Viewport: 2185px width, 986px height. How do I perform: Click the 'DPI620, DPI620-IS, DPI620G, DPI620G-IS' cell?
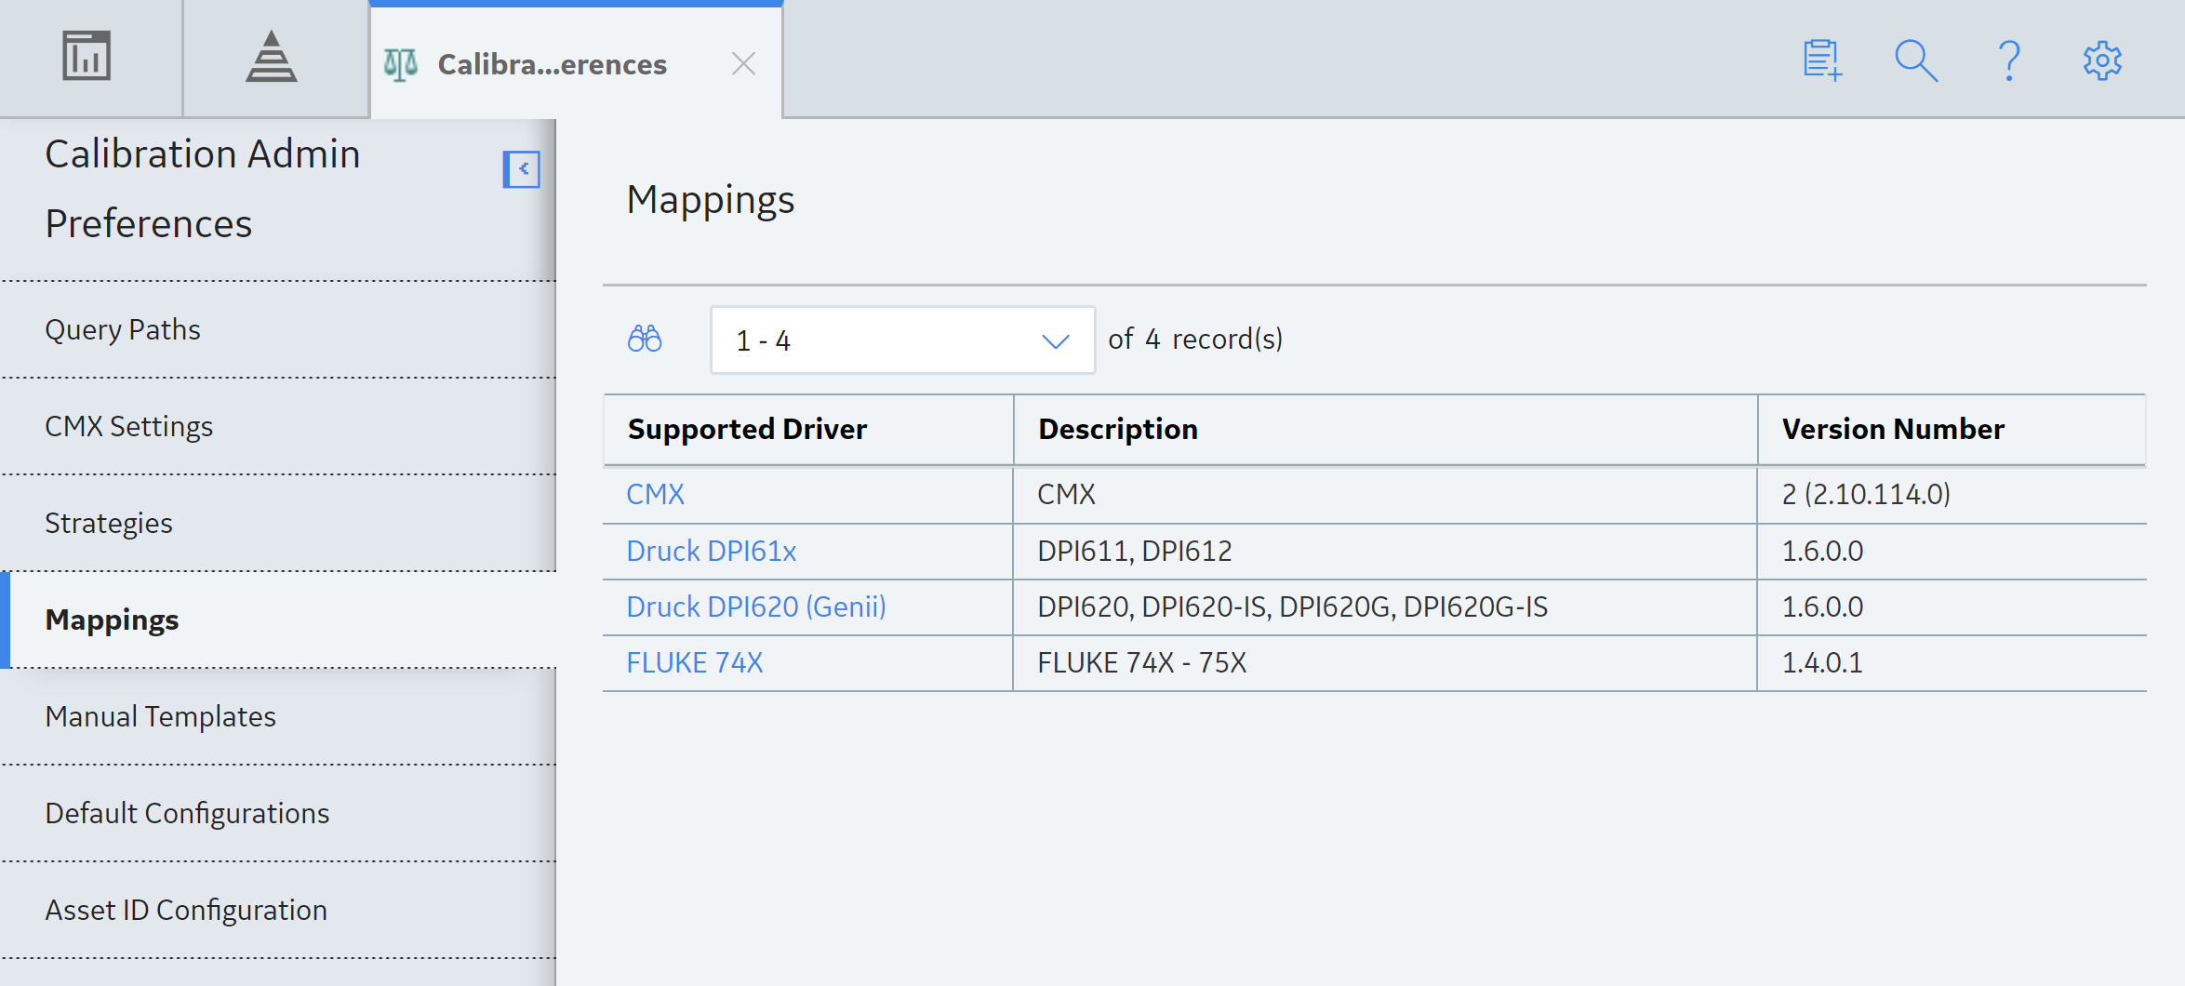1385,606
